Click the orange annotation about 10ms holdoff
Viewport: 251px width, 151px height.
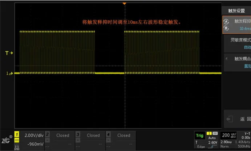tap(132, 22)
